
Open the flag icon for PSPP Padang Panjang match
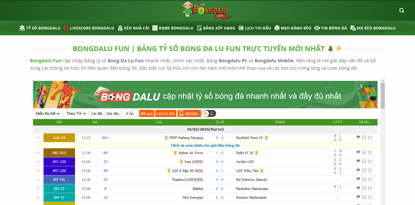(x=358, y=138)
